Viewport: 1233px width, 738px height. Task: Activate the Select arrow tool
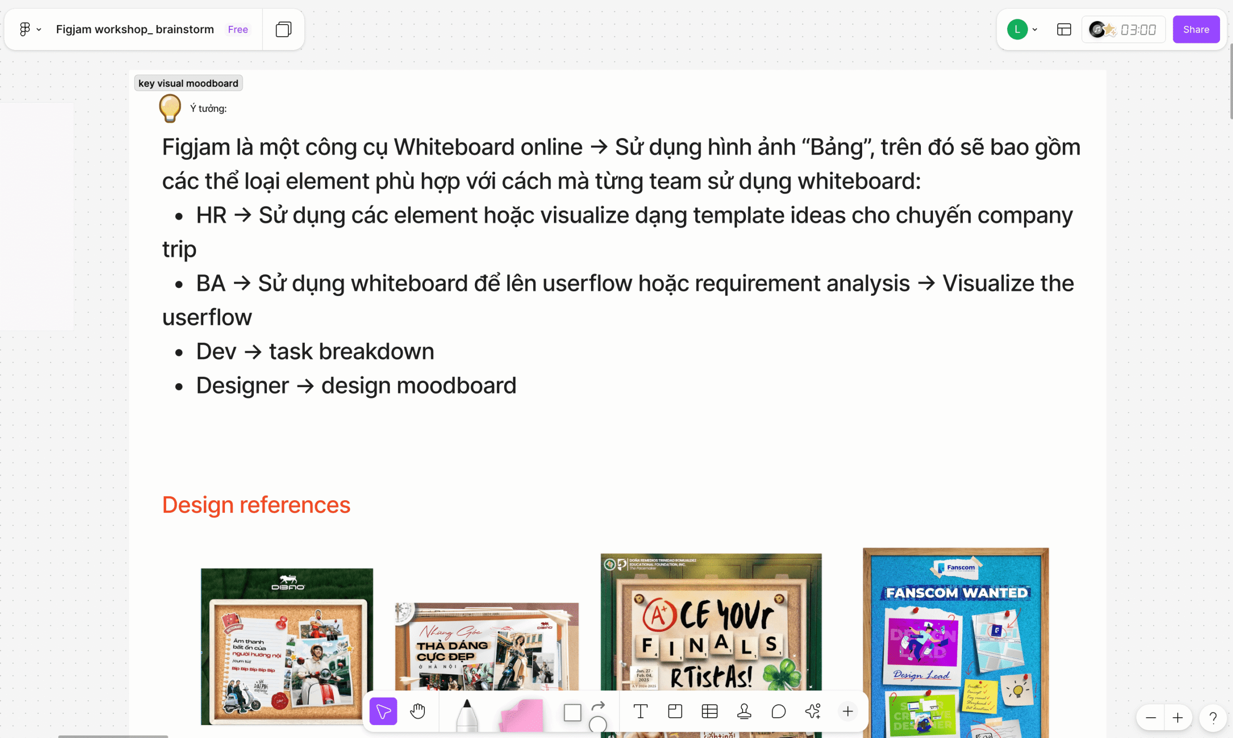(383, 711)
